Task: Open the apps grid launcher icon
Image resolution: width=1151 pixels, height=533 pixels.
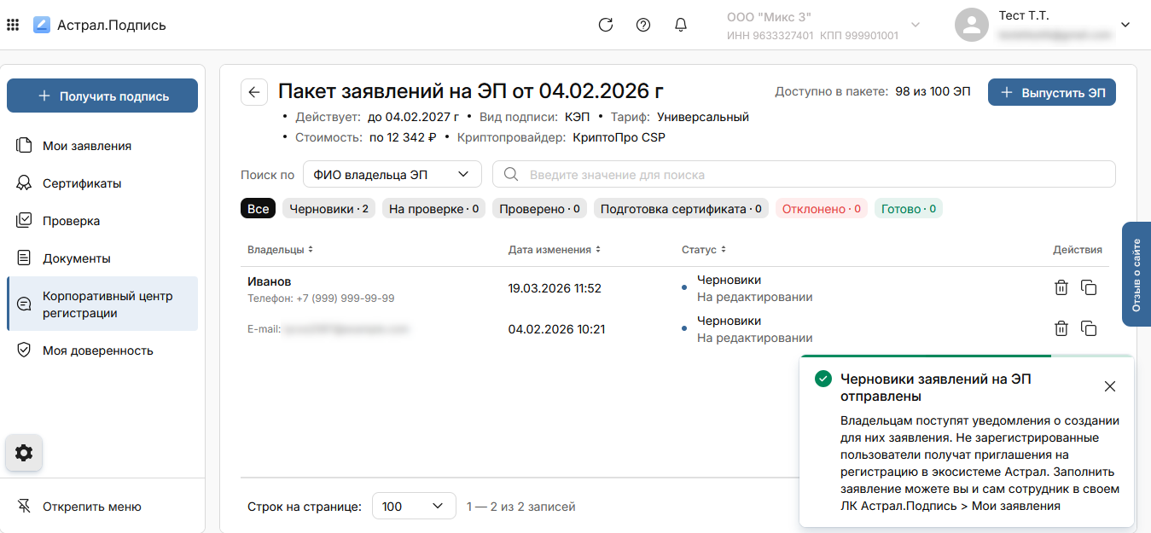Action: (13, 25)
